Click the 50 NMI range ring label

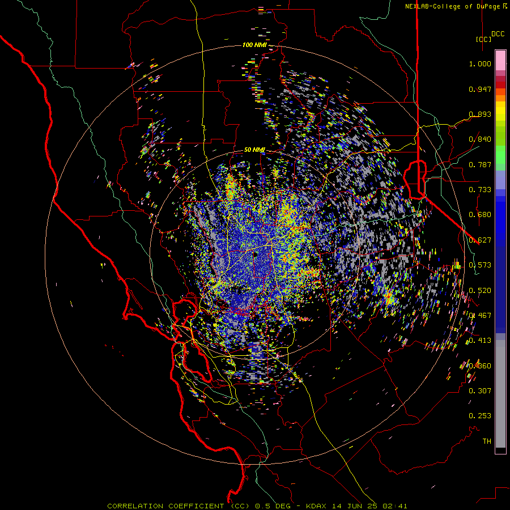point(254,150)
